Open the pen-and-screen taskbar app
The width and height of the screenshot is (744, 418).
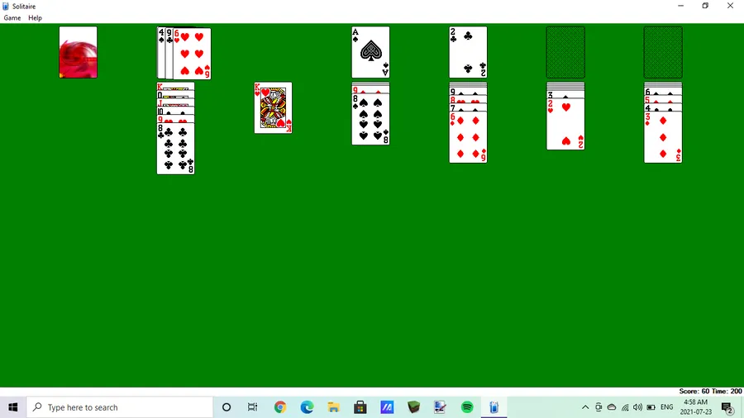click(x=441, y=407)
